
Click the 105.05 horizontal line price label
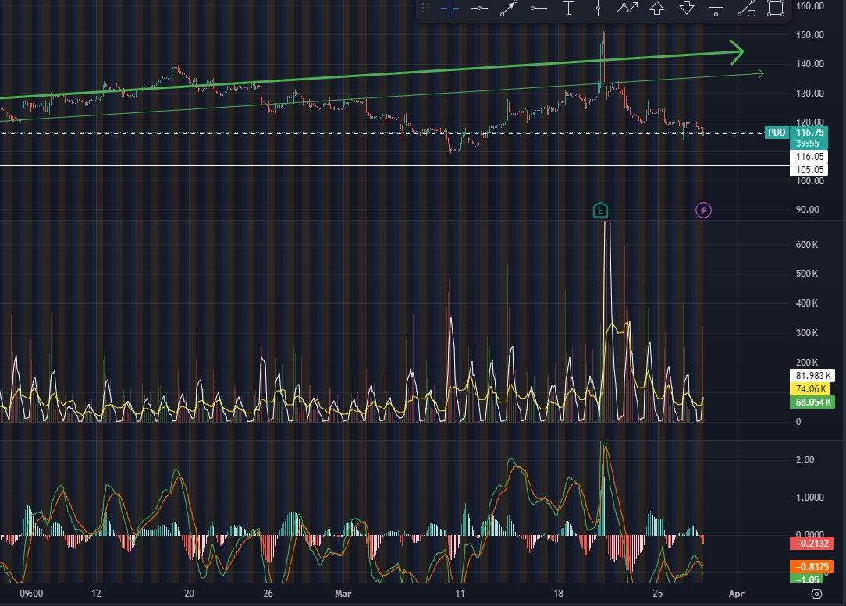(x=810, y=170)
